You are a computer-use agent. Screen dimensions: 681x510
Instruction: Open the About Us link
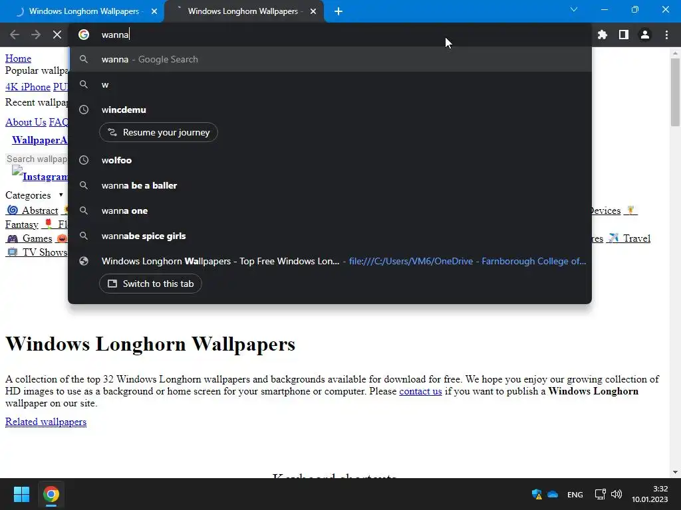[26, 122]
